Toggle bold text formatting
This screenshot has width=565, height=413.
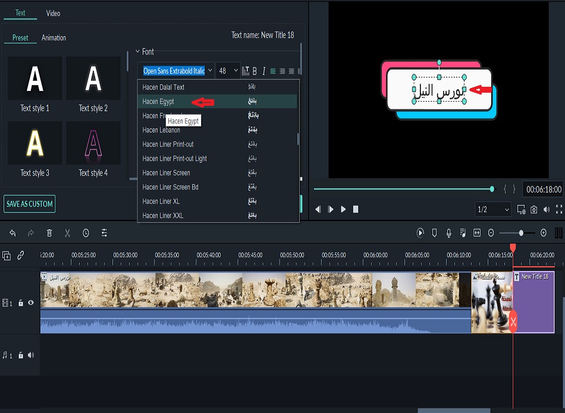255,71
